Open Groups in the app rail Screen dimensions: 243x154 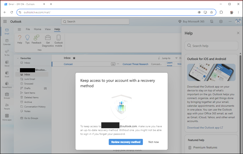(7, 96)
